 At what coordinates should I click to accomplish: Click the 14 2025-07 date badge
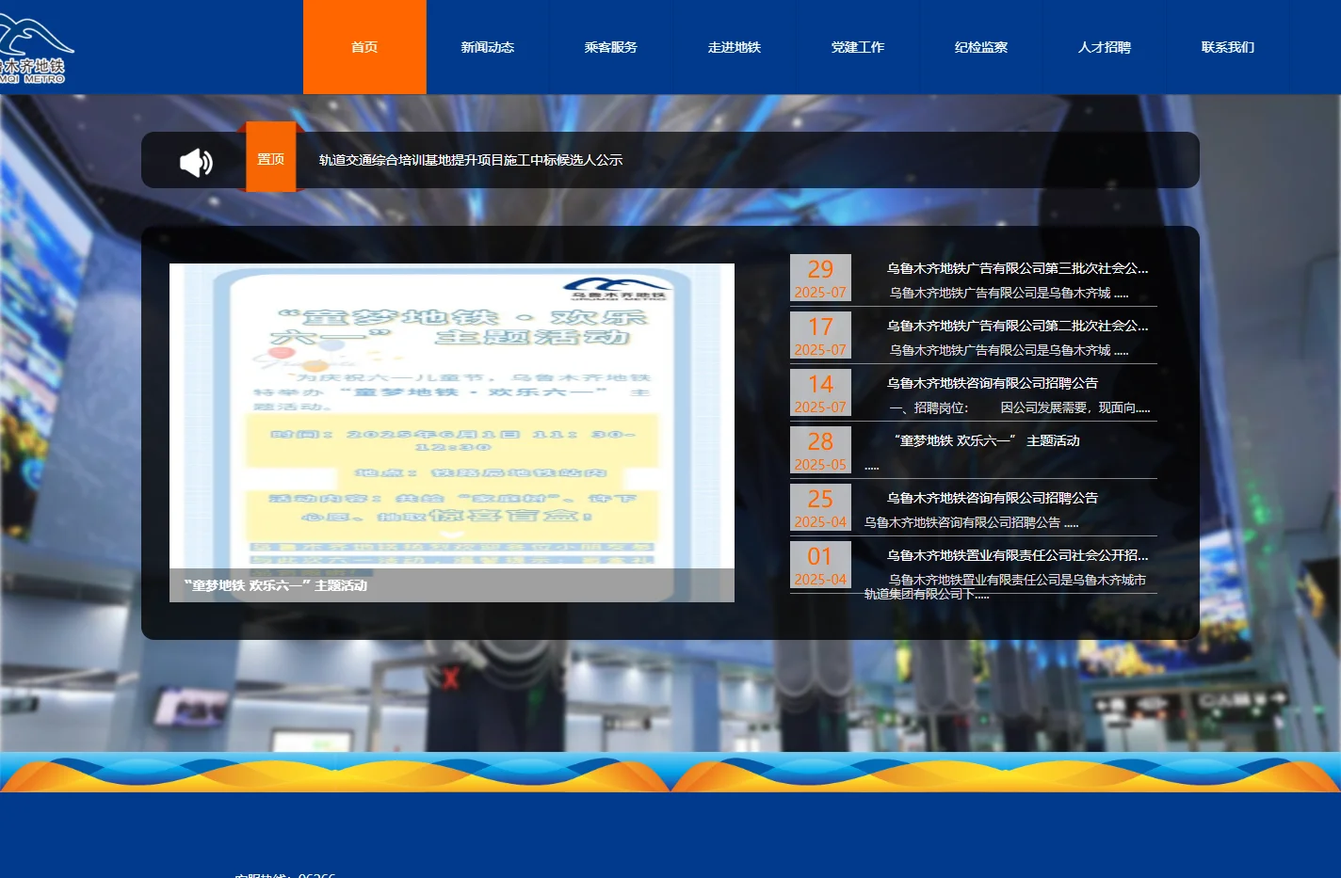click(x=820, y=392)
